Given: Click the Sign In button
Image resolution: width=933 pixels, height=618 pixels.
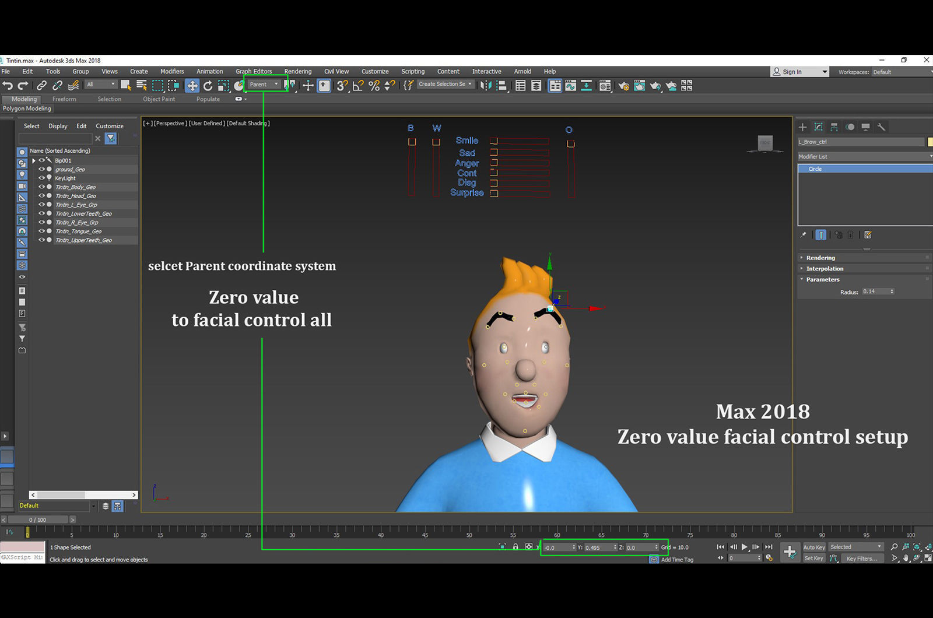Looking at the screenshot, I should point(799,72).
